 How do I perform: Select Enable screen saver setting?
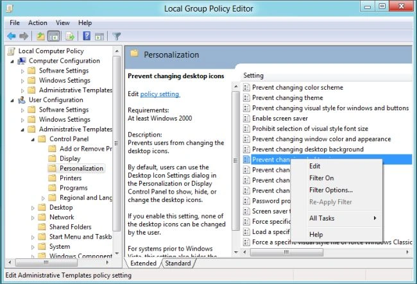click(280, 118)
